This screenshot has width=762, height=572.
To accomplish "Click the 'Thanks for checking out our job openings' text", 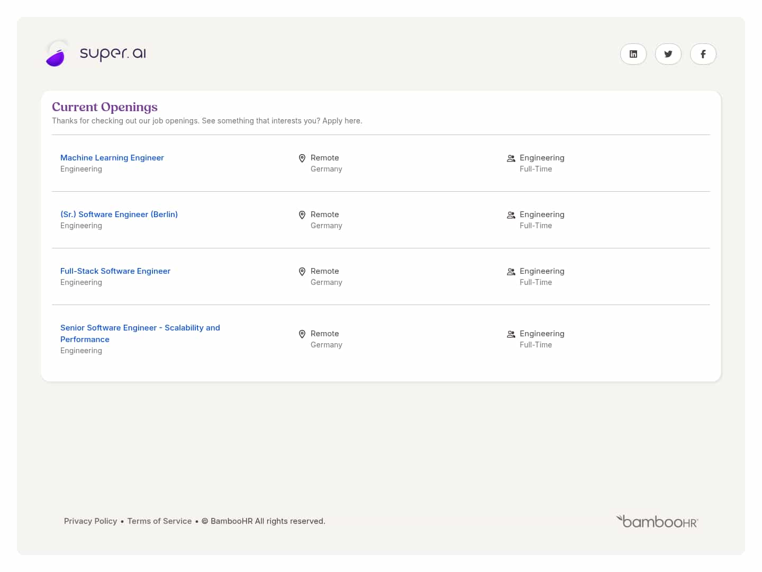I will point(207,121).
